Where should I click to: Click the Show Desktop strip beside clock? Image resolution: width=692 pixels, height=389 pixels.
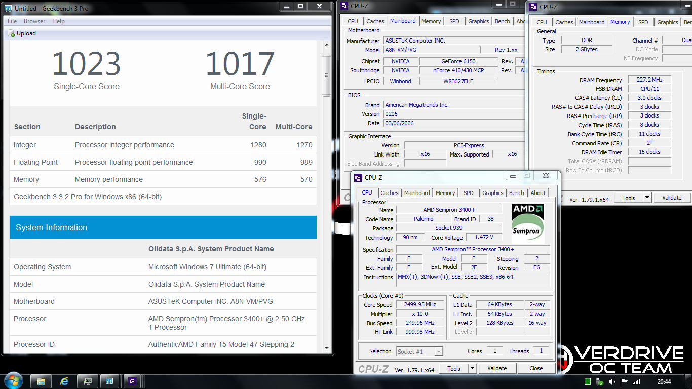[688, 382]
